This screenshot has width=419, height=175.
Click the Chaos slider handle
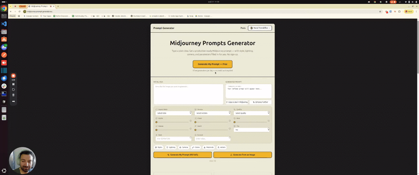click(x=195, y=122)
